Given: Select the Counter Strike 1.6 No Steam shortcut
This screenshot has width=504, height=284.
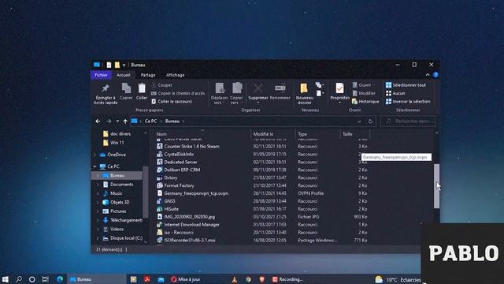Looking at the screenshot, I should pyautogui.click(x=191, y=146).
